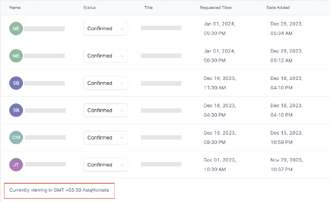Select the SB avatar for Dec 19 11:30 AM

click(16, 83)
